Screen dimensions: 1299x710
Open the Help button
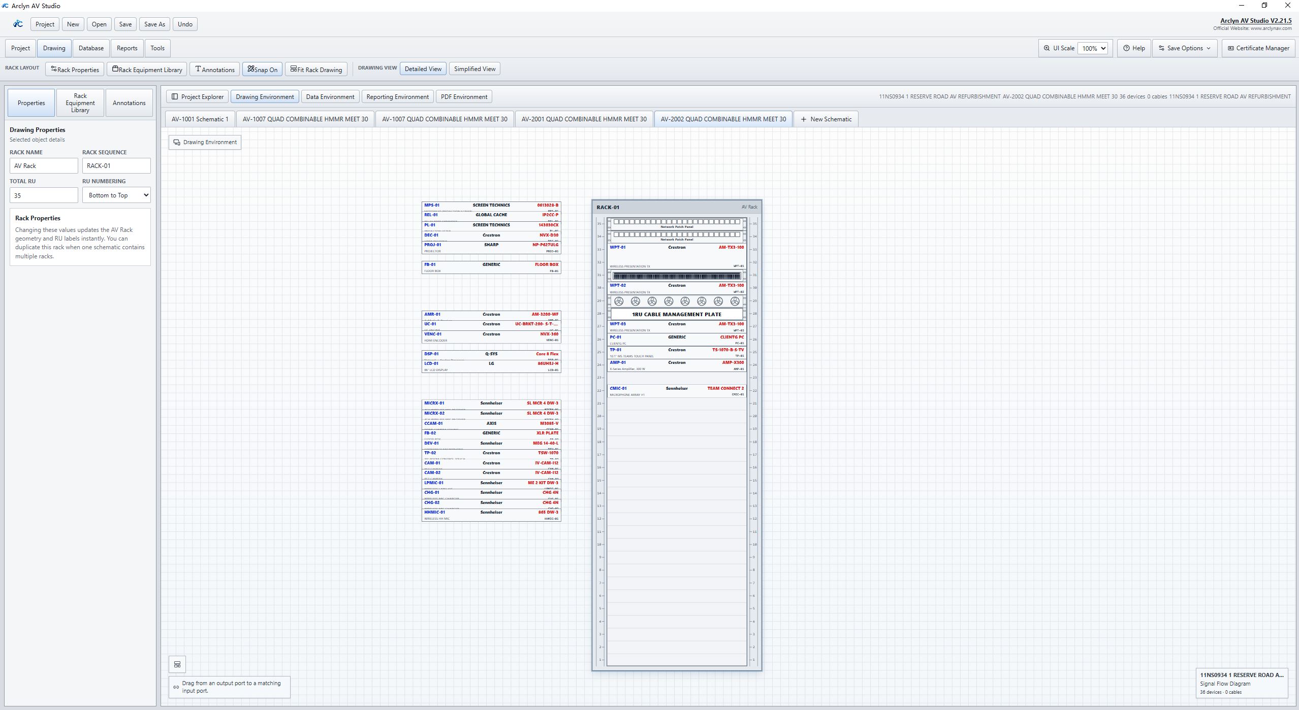point(1134,48)
